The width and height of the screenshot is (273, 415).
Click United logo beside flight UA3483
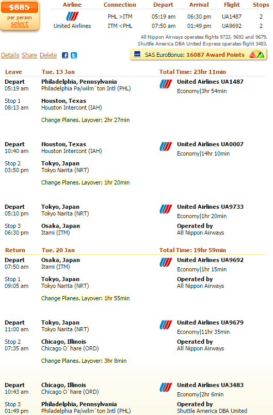coord(166,387)
